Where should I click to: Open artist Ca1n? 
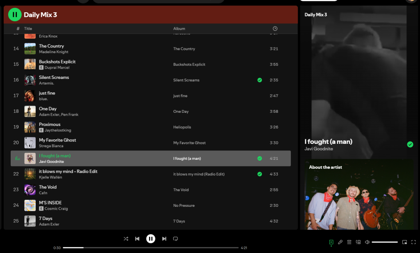(x=43, y=193)
